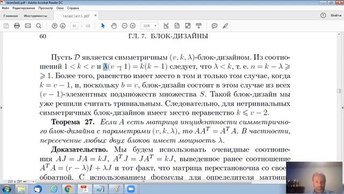Click the bold word 'Доказательство.'
Screen dimensions: 344x194
pos(80,150)
